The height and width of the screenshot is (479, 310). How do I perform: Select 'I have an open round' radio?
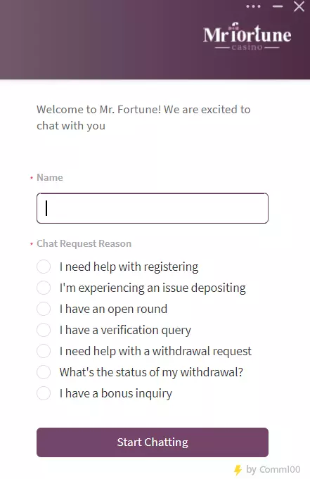(44, 309)
